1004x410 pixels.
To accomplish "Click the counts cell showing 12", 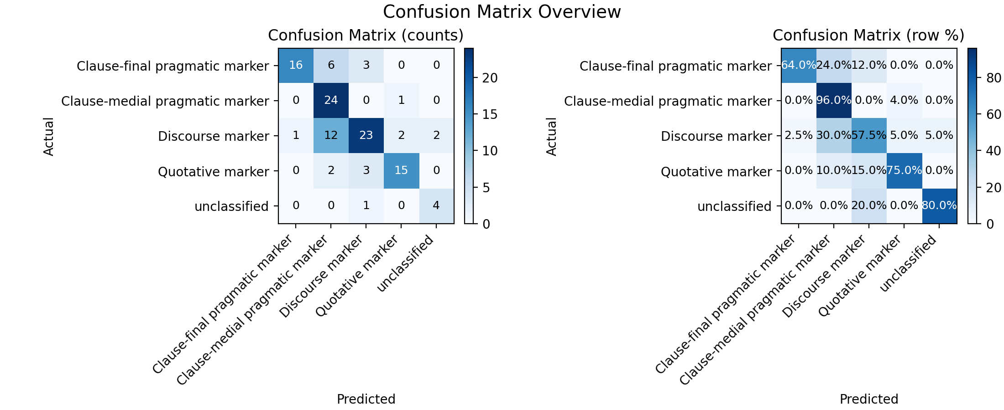I will tap(331, 135).
